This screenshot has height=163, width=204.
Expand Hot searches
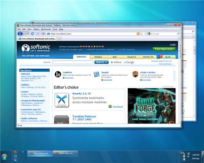pos(165,64)
